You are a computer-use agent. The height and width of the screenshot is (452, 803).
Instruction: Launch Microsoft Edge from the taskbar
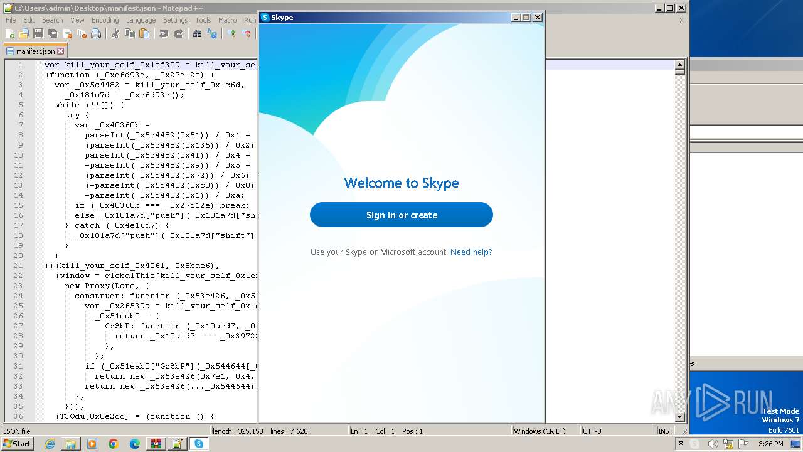coord(135,444)
